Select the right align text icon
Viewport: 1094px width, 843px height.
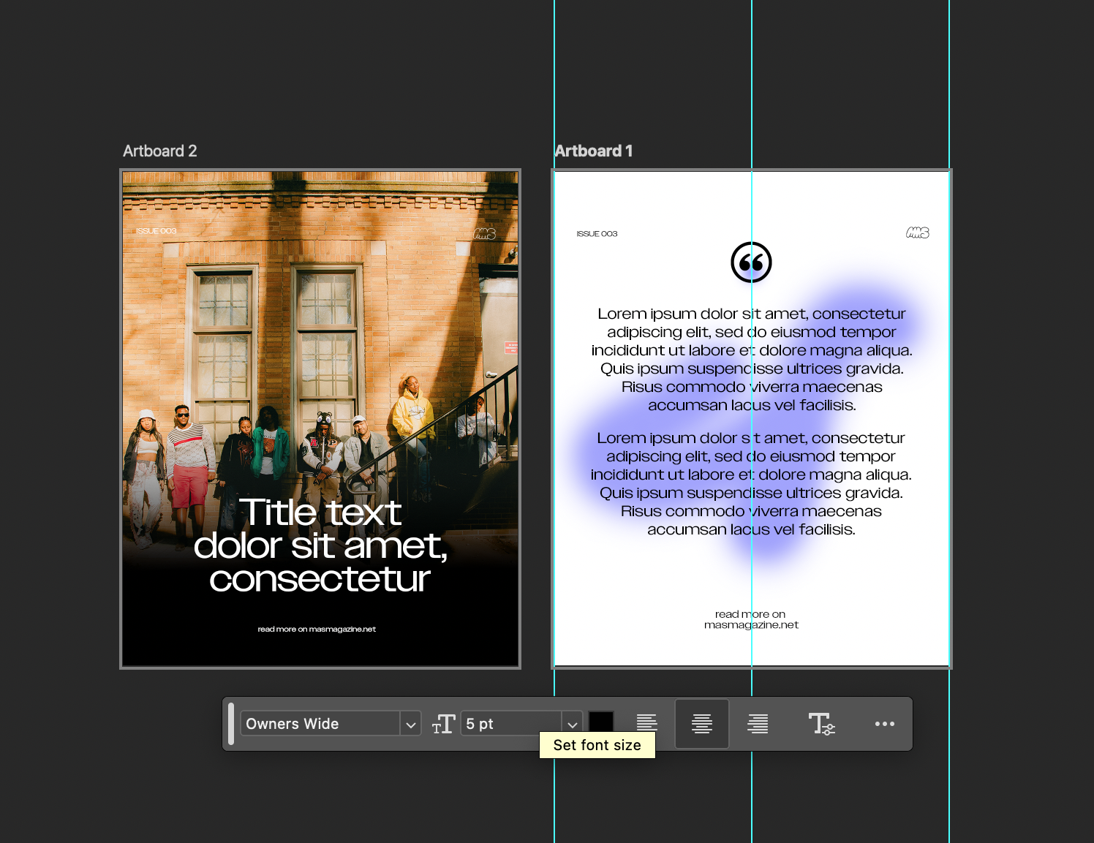pos(758,724)
